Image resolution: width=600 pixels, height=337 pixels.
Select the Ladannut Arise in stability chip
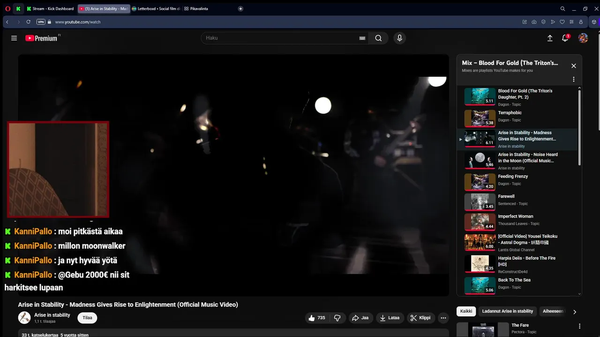coord(508,311)
